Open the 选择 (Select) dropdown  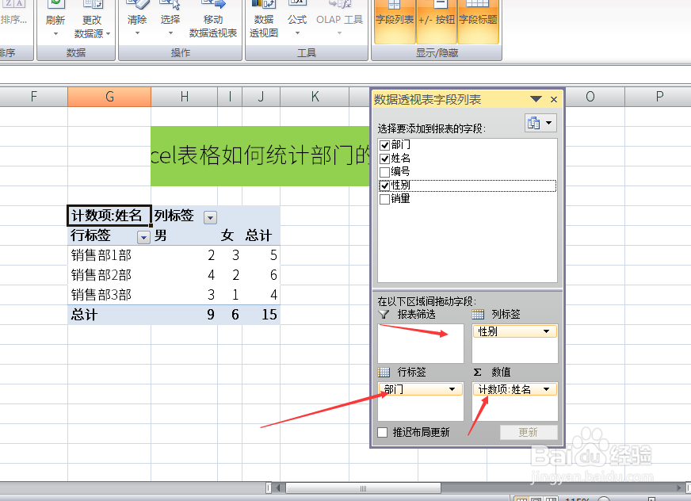pos(170,20)
